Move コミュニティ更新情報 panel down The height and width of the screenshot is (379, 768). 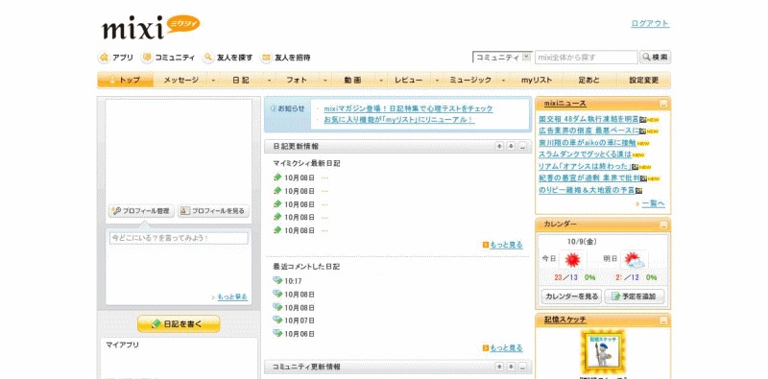(511, 367)
